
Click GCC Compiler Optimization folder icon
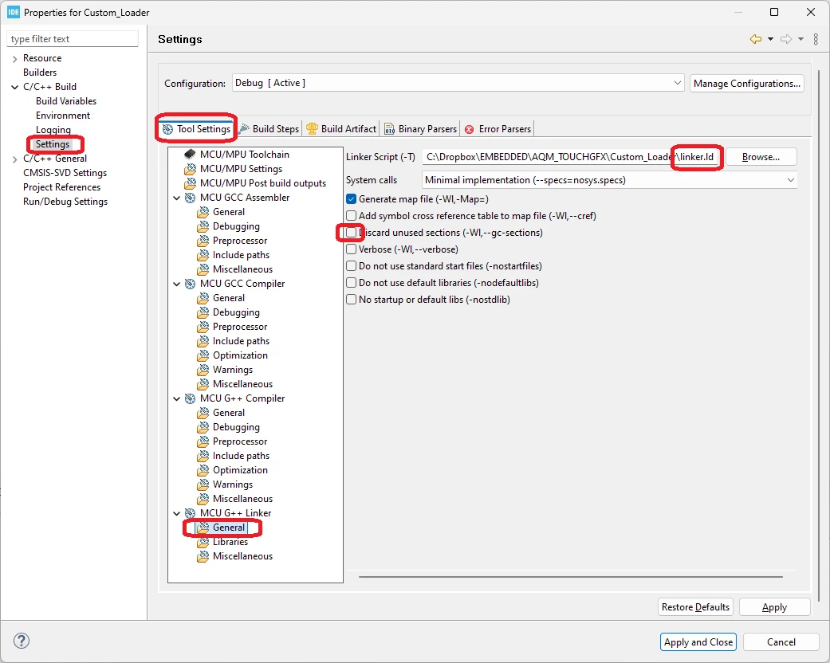(x=203, y=355)
